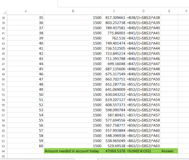Click cell with value 736.512505
This screenshot has width=189, height=160.
point(114,49)
